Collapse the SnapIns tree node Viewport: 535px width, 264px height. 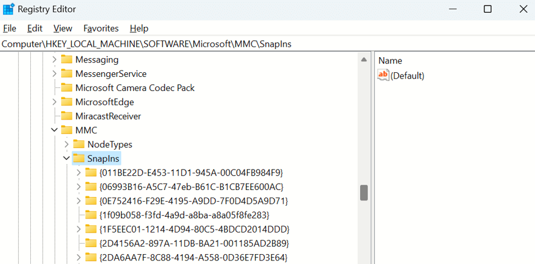[66, 159]
